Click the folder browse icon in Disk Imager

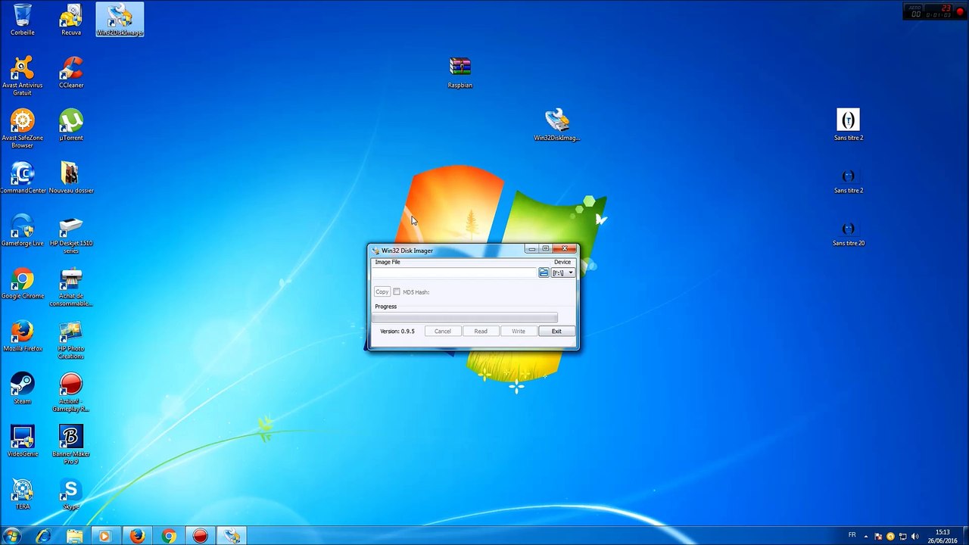click(x=544, y=272)
